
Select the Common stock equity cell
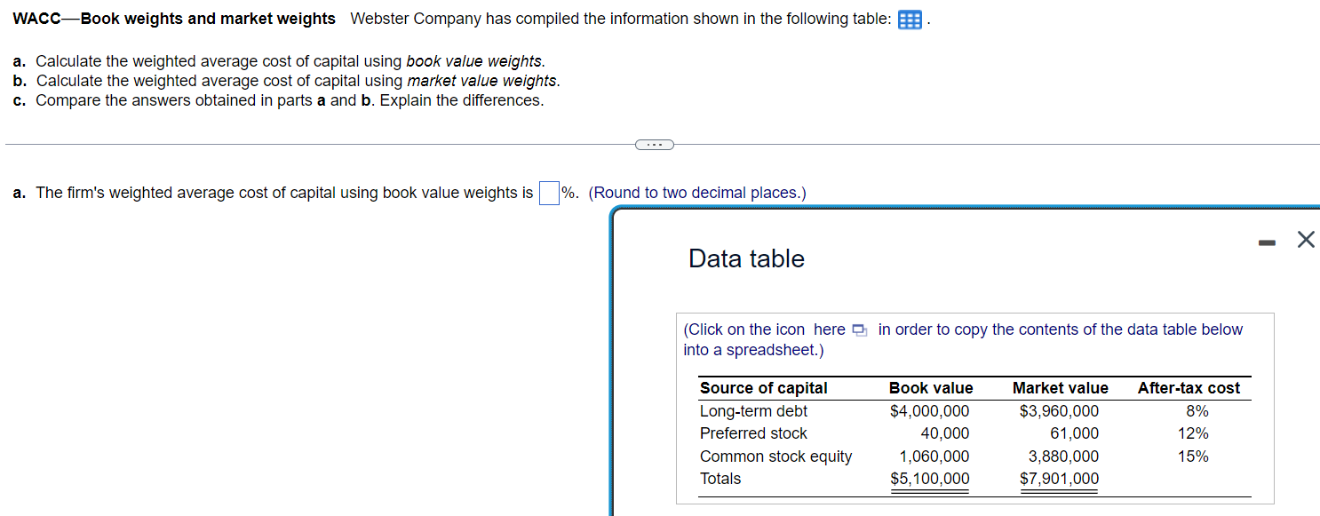pyautogui.click(x=775, y=456)
